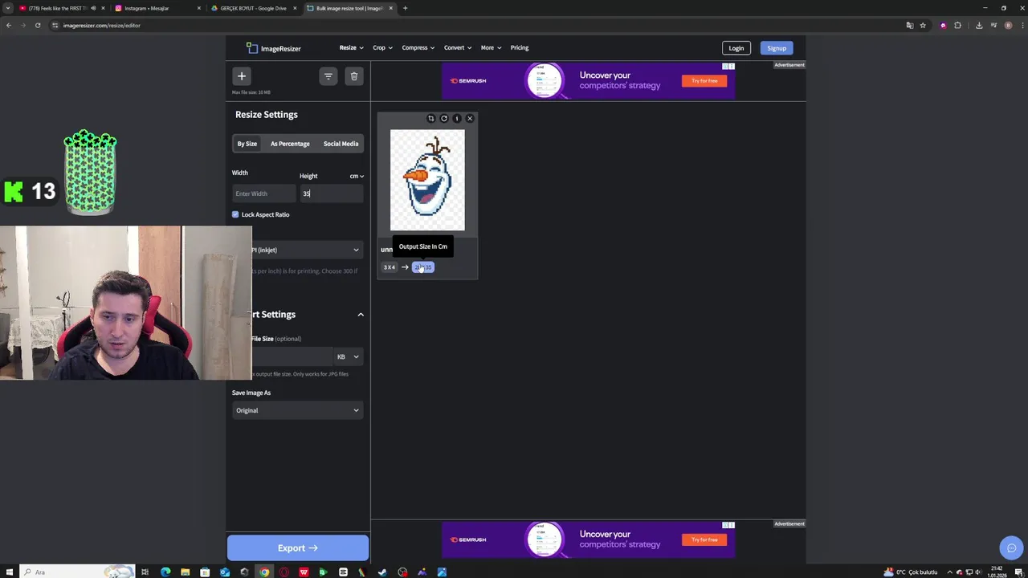Open the Convert menu
This screenshot has width=1028, height=578.
[x=458, y=47]
